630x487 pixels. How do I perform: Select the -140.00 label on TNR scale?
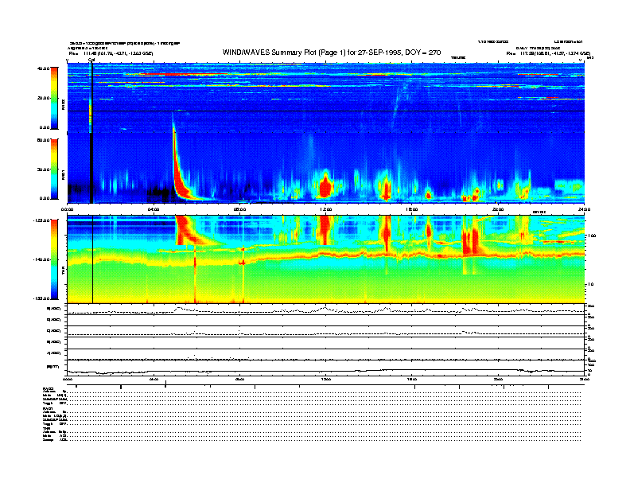click(x=42, y=259)
